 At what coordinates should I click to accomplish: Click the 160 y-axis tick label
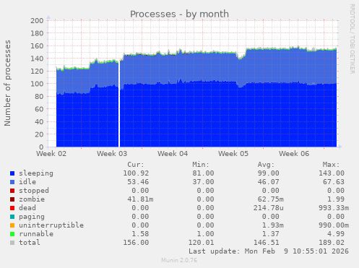coord(37,46)
